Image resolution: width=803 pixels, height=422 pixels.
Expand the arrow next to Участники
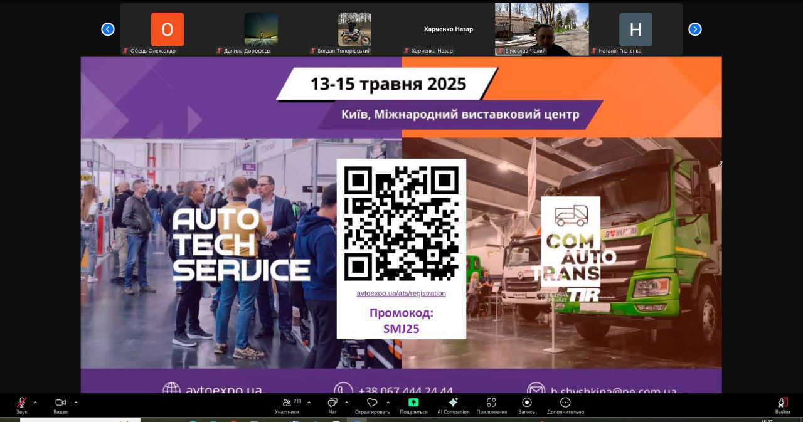[309, 403]
